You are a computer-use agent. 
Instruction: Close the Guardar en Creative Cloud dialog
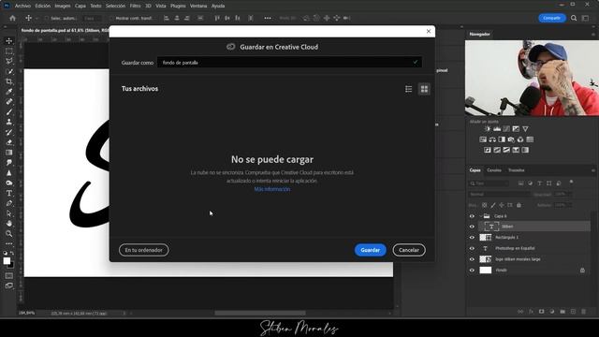click(429, 31)
